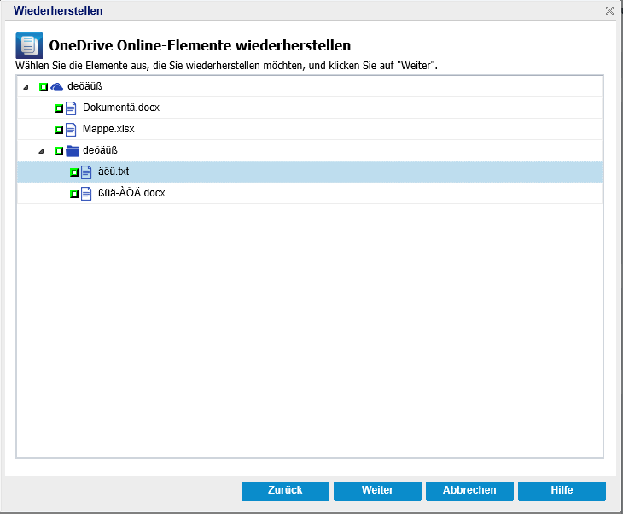Screen dimensions: 623x514
Task: Toggle the deöäüß folder checkbox
Action: (x=59, y=151)
